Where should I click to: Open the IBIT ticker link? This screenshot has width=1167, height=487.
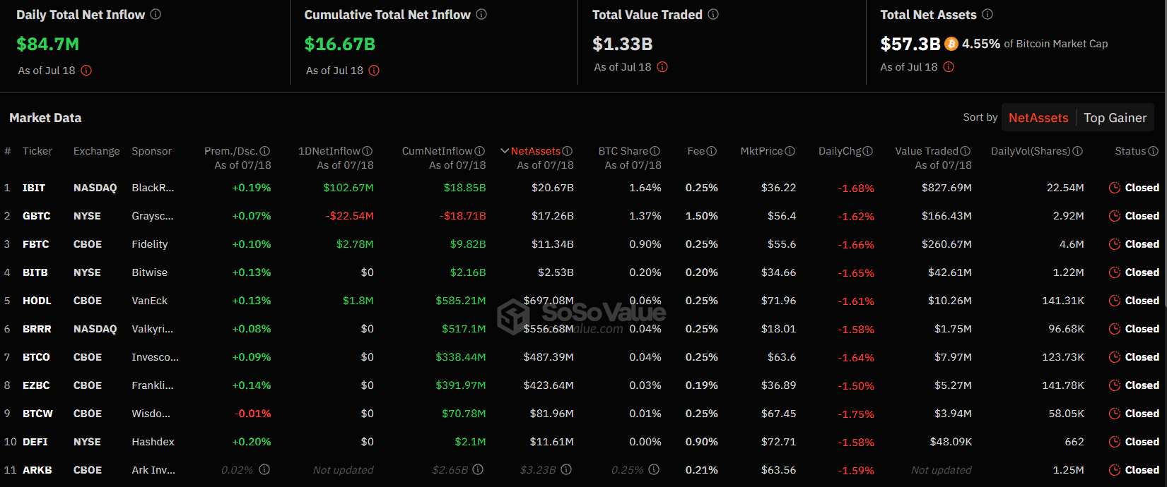click(x=34, y=188)
